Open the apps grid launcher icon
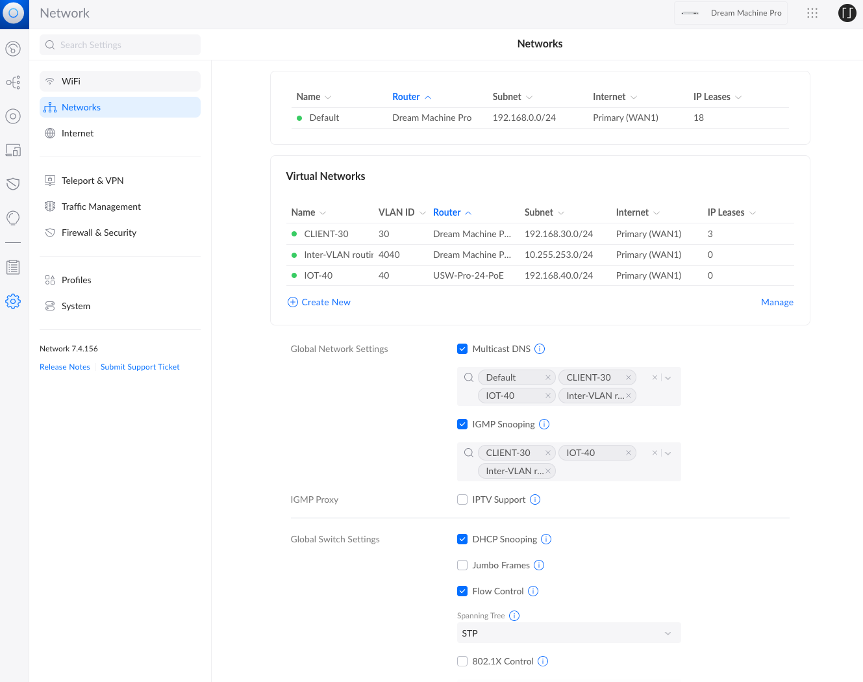The width and height of the screenshot is (863, 682). click(x=812, y=13)
